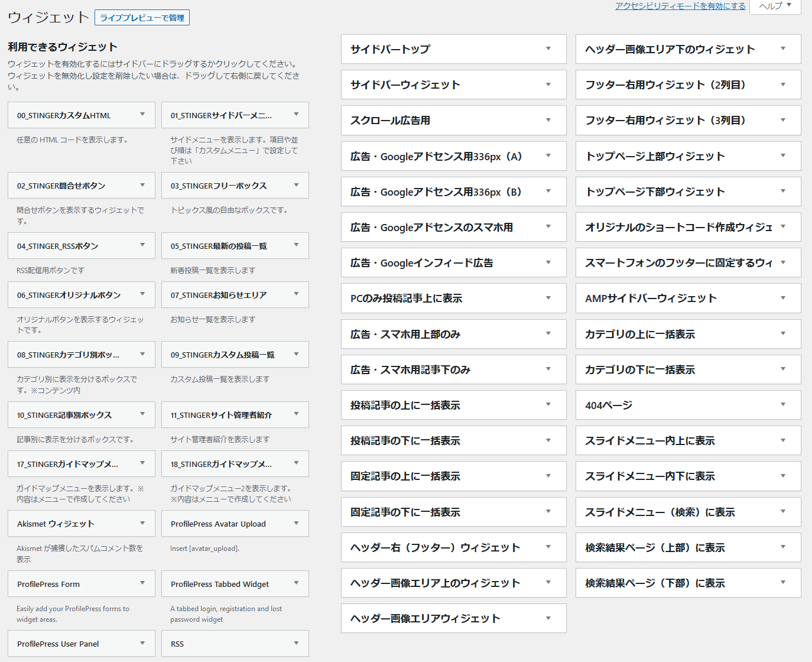Click ライブプレビューで管理 button

pos(142,18)
